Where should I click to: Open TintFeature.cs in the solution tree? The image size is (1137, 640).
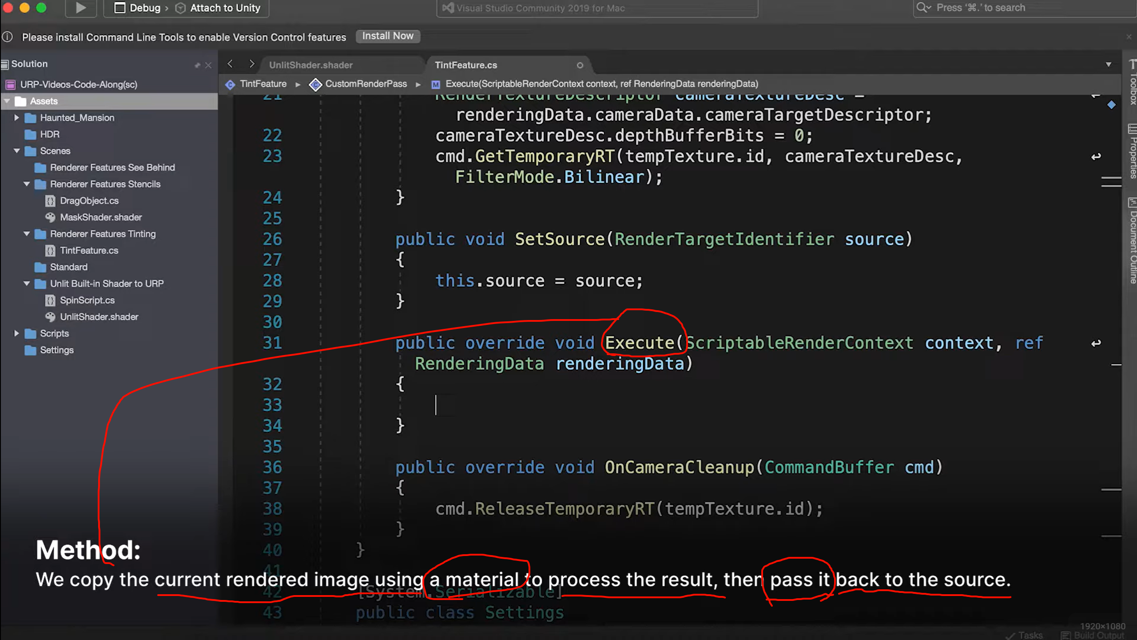point(89,251)
